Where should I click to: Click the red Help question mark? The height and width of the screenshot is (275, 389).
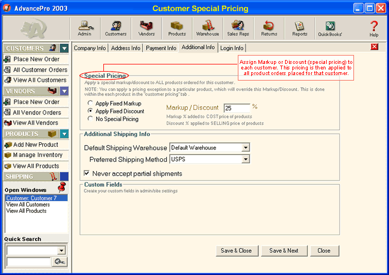point(374,26)
